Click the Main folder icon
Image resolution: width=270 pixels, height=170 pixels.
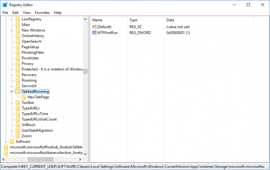pyautogui.click(x=18, y=25)
